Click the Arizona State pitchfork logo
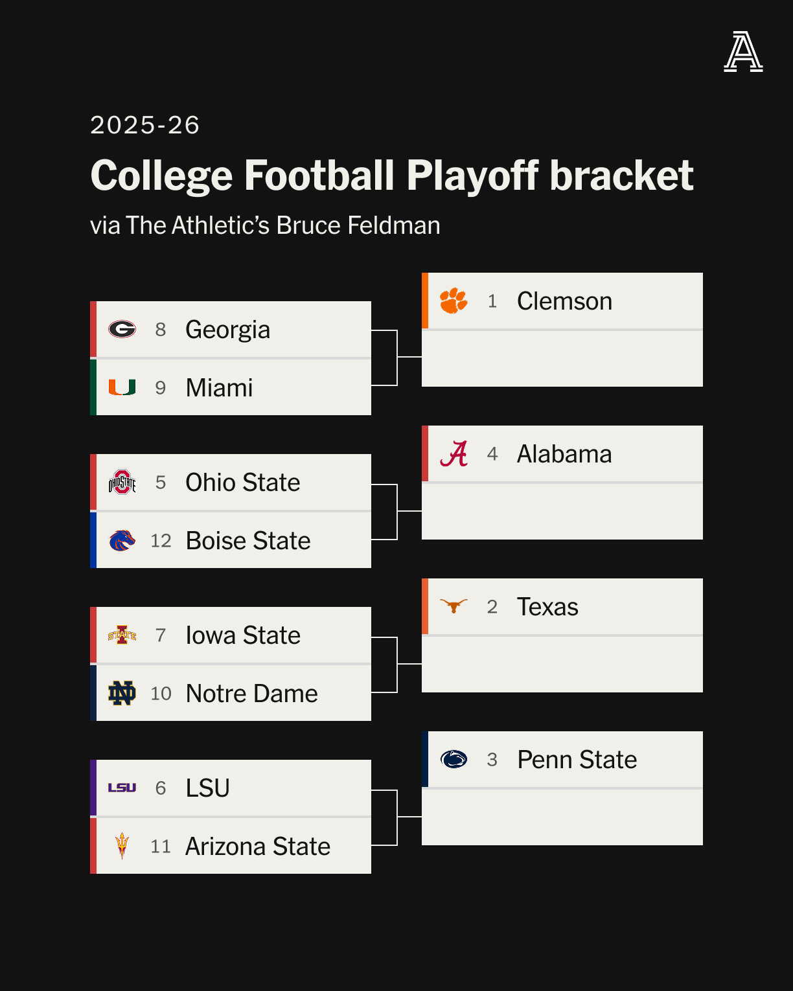The width and height of the screenshot is (793, 991). point(122,846)
